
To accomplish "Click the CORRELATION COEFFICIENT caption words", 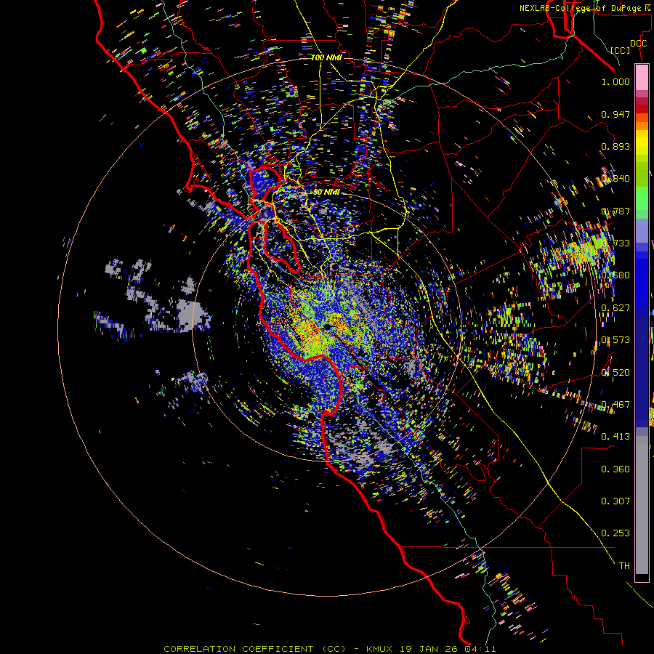I will (x=238, y=649).
